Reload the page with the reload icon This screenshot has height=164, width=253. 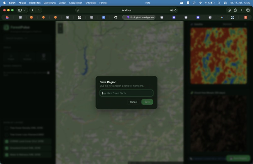[x=175, y=10]
